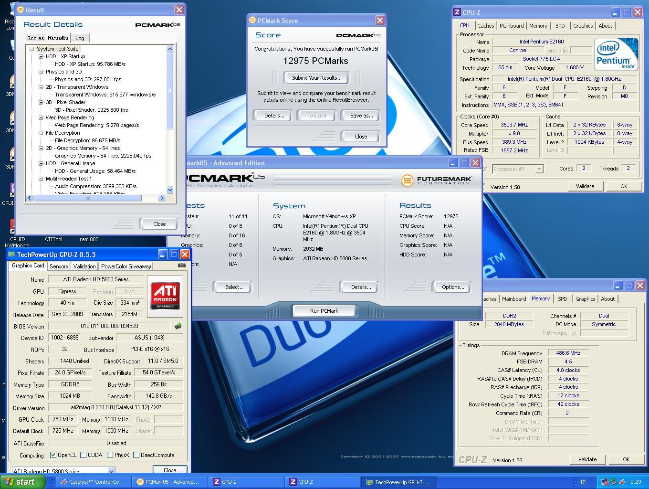Click Validate in the top CPU-Z window
Screen dimensions: 649x489
(585, 186)
